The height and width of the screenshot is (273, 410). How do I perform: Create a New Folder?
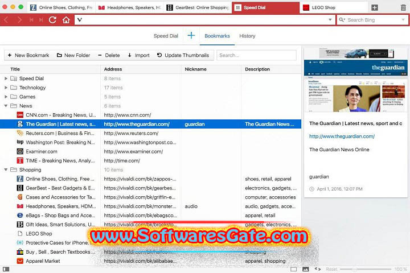pos(73,55)
